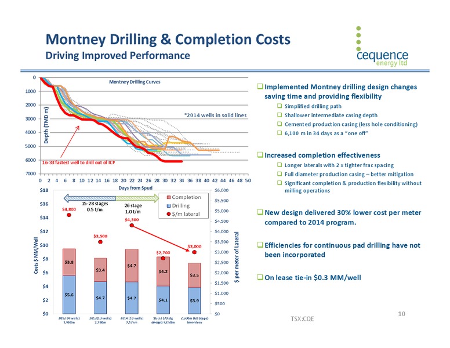This screenshot has height=348, width=450.
Task: Click the '2012 (4 wells)' bar category label
Action: click(x=69, y=320)
